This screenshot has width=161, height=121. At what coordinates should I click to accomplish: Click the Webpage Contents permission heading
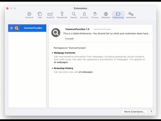tap(65, 53)
